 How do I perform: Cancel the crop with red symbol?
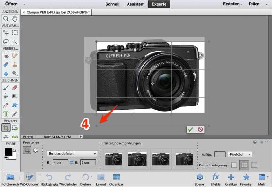[x=200, y=129]
